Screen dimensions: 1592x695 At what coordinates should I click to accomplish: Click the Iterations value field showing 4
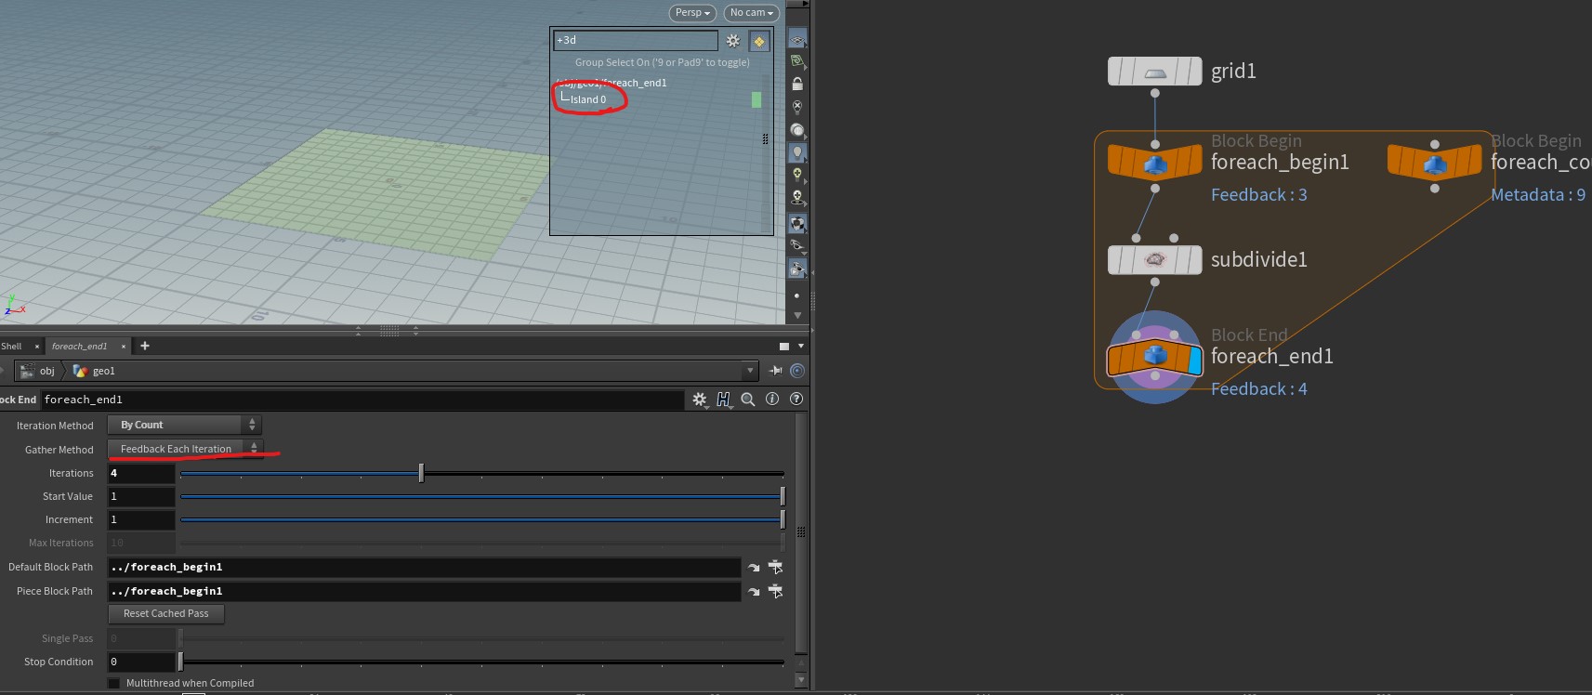141,473
